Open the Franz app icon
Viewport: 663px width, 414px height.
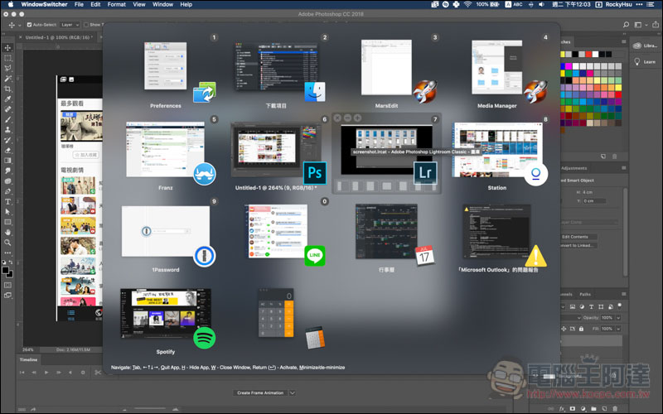[x=205, y=174]
